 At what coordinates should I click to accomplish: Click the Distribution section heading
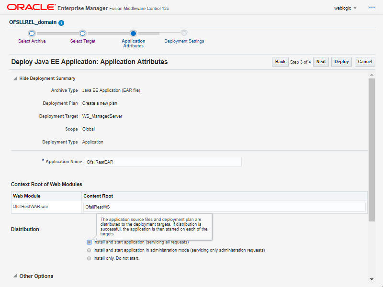coord(25,229)
